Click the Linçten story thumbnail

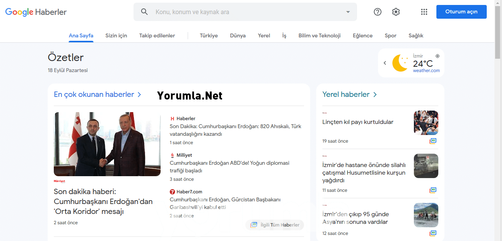click(x=426, y=123)
